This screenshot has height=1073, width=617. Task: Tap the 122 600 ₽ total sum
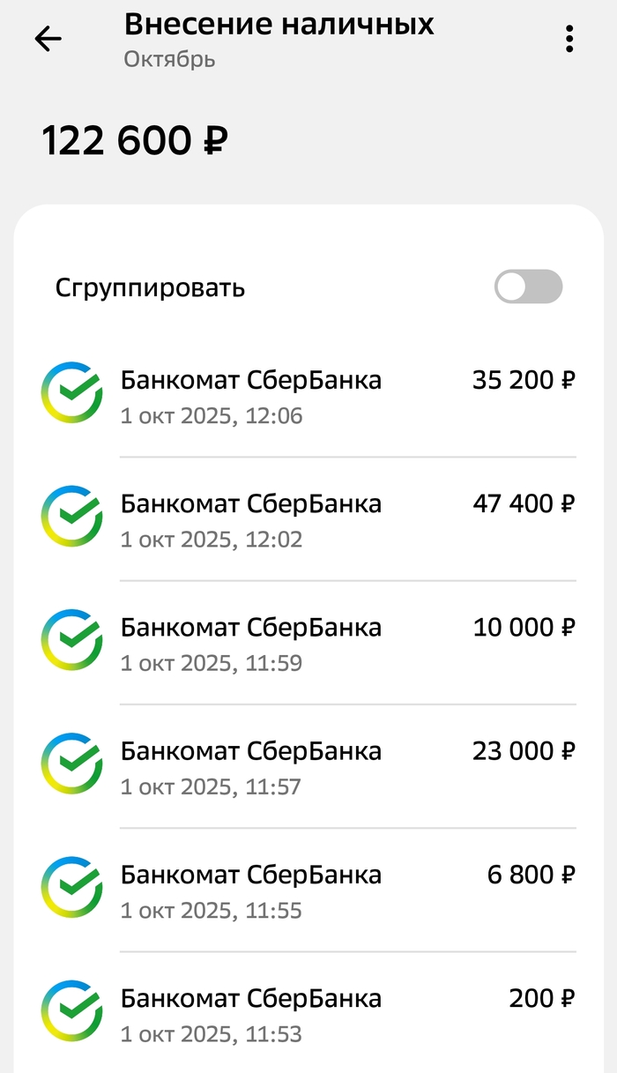[x=135, y=141]
